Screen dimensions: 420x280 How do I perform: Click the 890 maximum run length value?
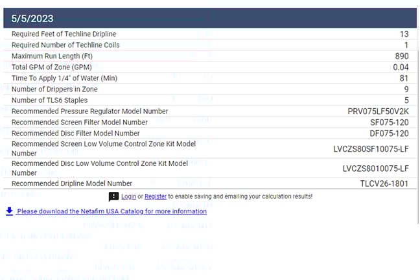401,56
